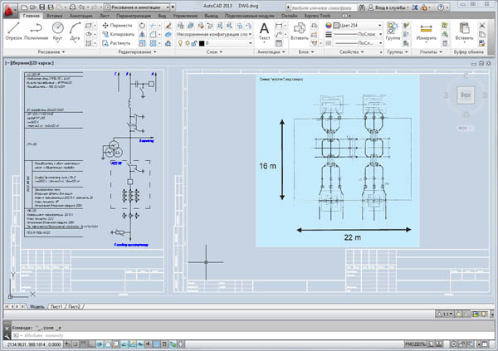This screenshot has height=351, width=498.
Task: Expand the Рисование panel
Action: (x=49, y=52)
